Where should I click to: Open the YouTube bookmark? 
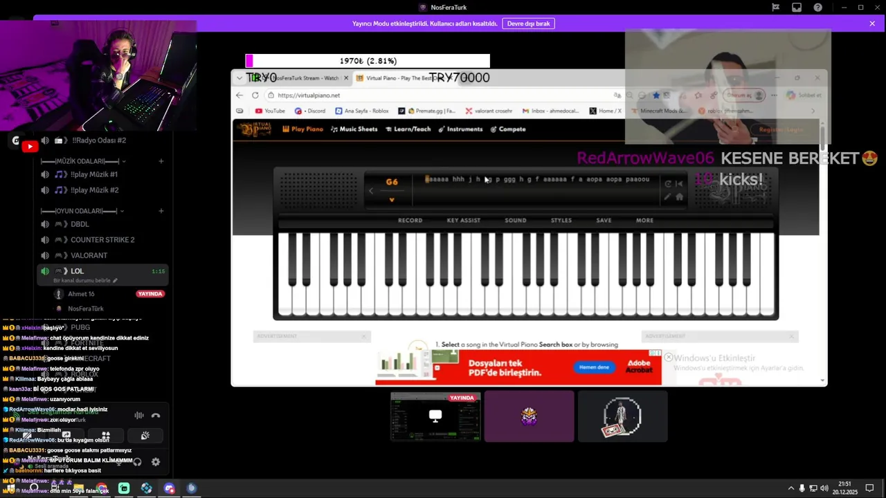coord(270,111)
